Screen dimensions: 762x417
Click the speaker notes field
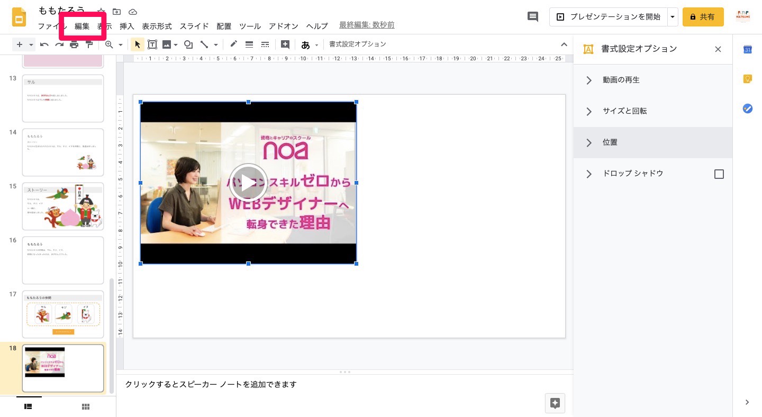(x=344, y=384)
